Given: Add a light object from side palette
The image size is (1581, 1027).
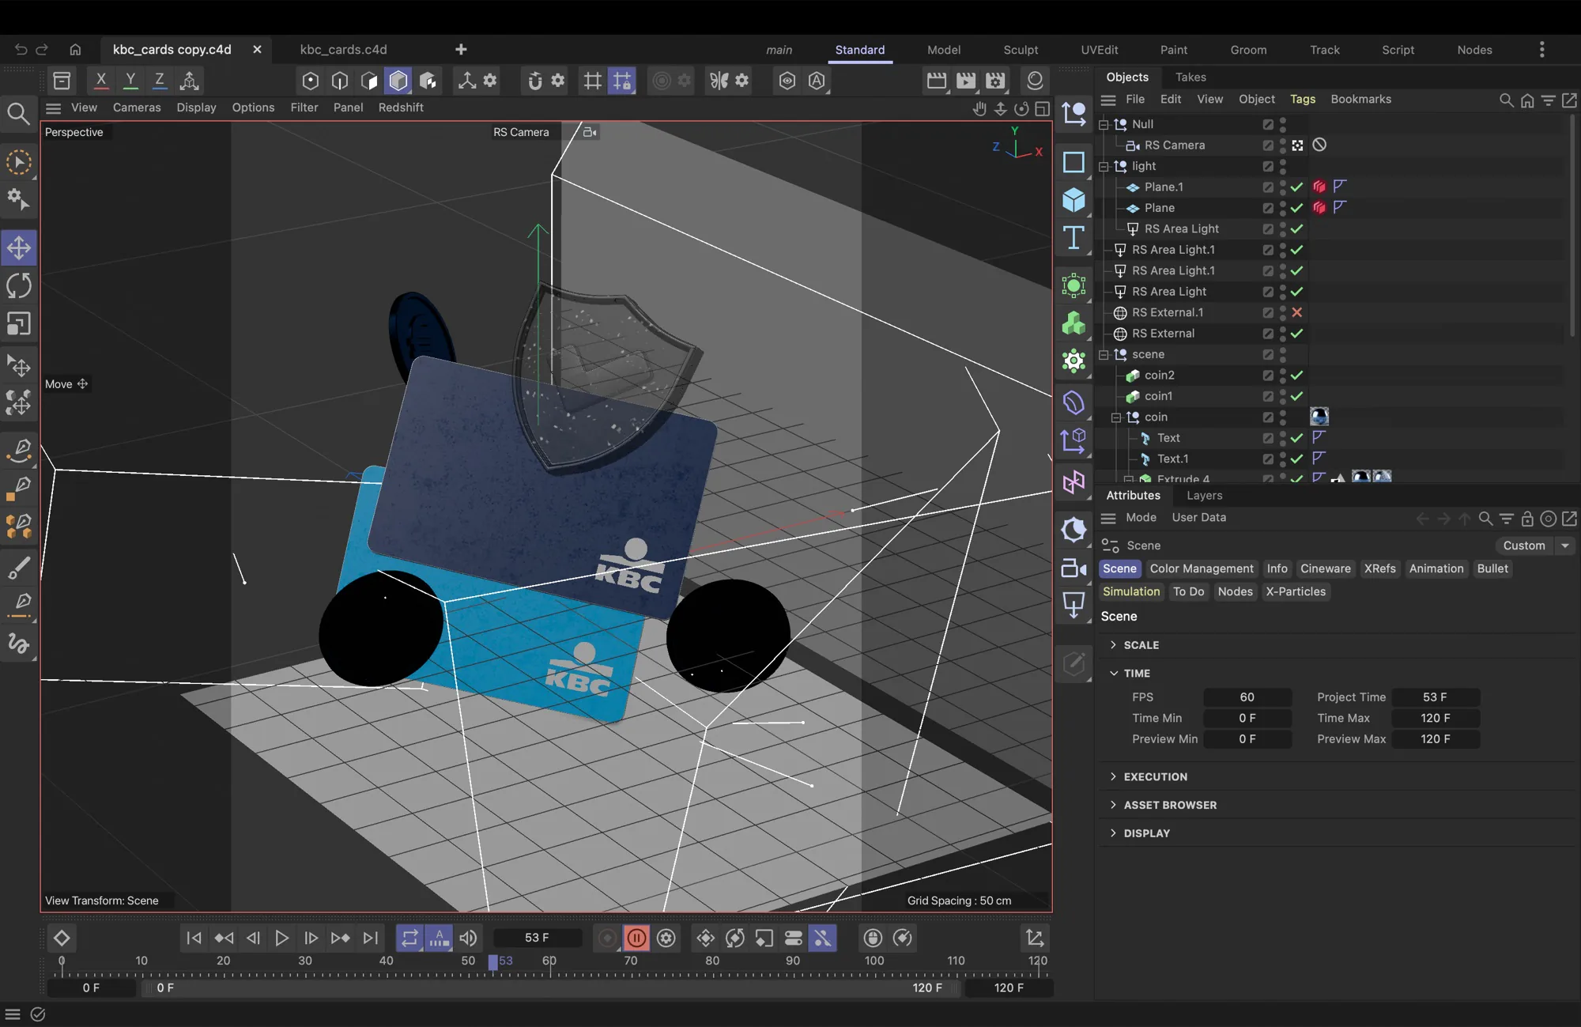Looking at the screenshot, I should click(1073, 606).
